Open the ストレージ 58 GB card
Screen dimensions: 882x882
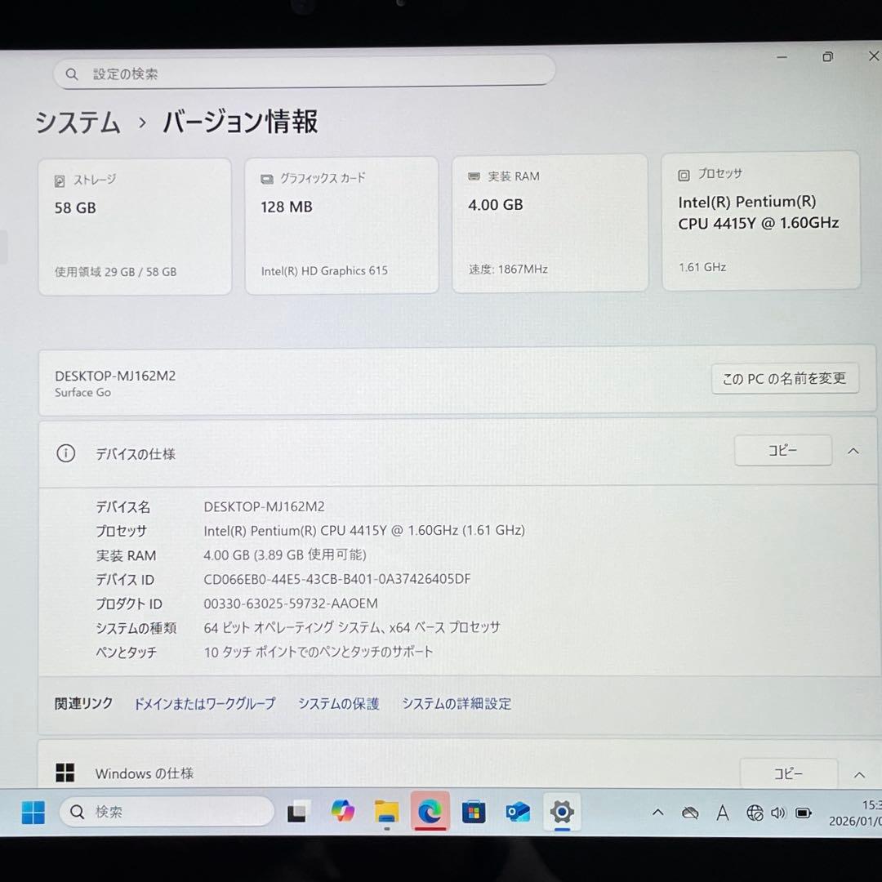coord(135,227)
